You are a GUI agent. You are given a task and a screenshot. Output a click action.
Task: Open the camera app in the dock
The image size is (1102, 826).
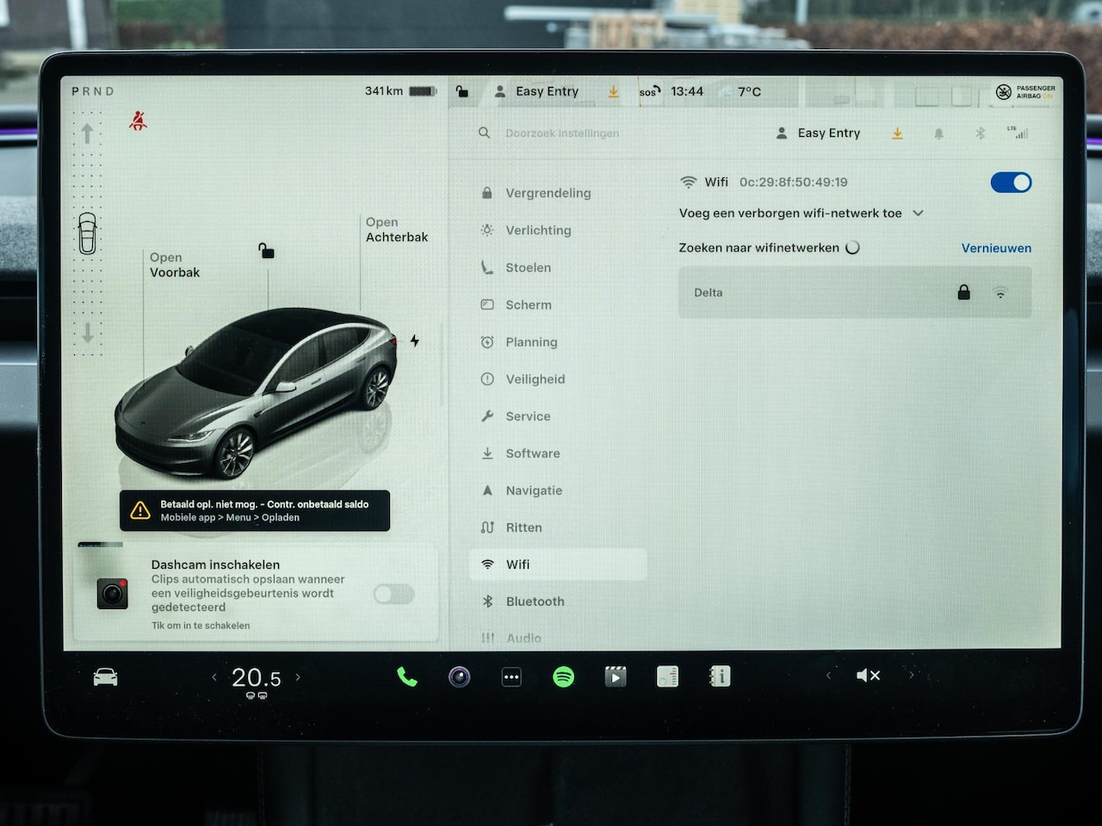[460, 677]
